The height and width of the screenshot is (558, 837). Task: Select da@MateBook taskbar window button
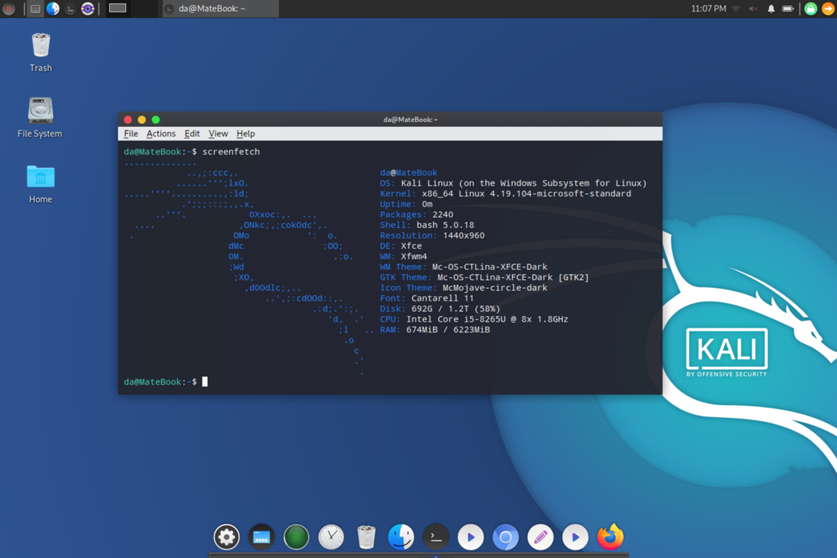[x=220, y=8]
